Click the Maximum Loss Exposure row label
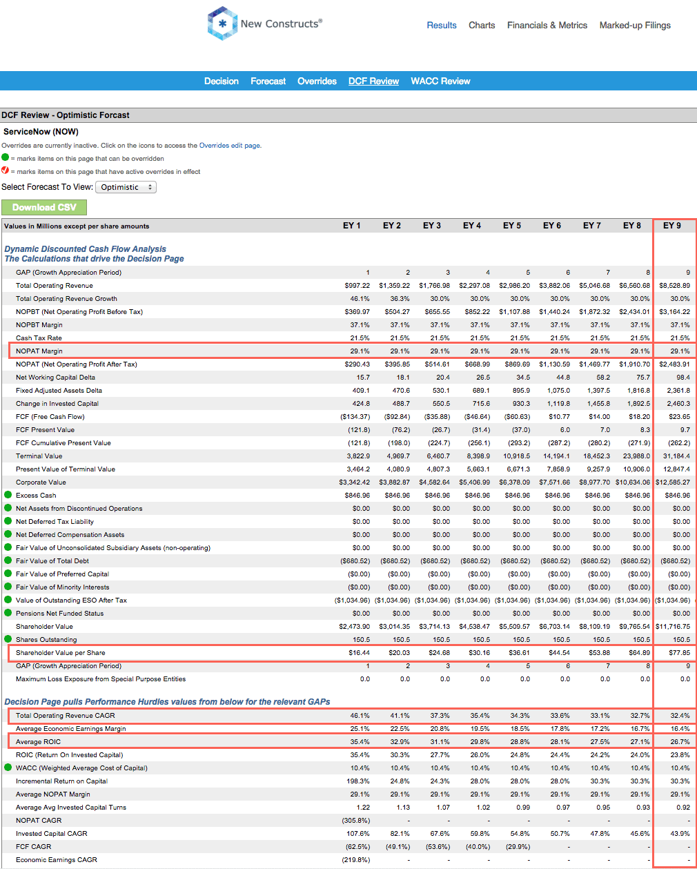 pyautogui.click(x=101, y=679)
